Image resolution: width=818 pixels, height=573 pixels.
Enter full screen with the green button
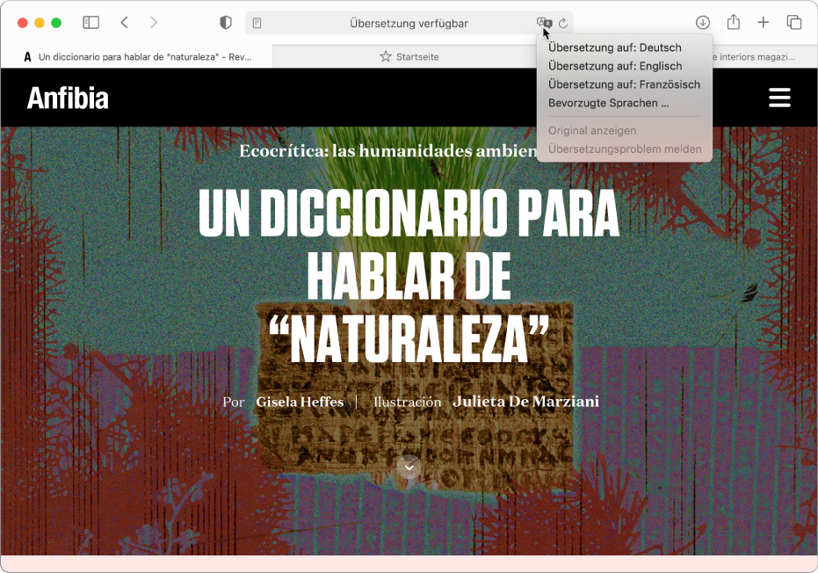(56, 23)
